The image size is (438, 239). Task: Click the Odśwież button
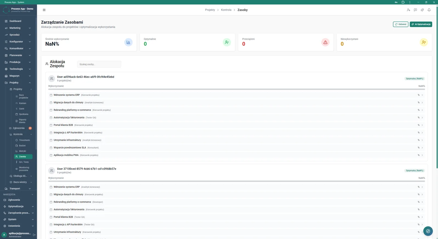pyautogui.click(x=400, y=24)
